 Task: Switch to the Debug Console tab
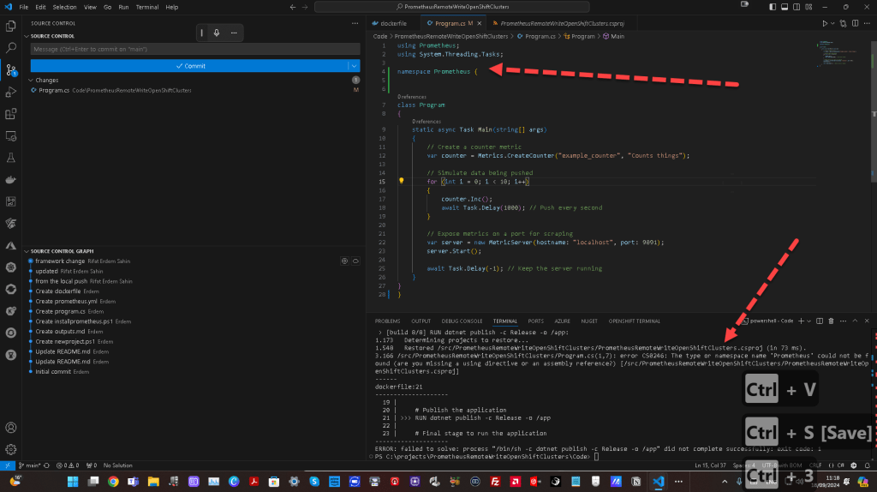coord(462,321)
